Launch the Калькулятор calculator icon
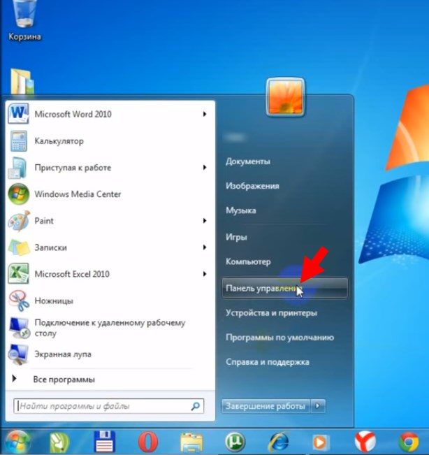This screenshot has height=455, width=429. (x=19, y=141)
